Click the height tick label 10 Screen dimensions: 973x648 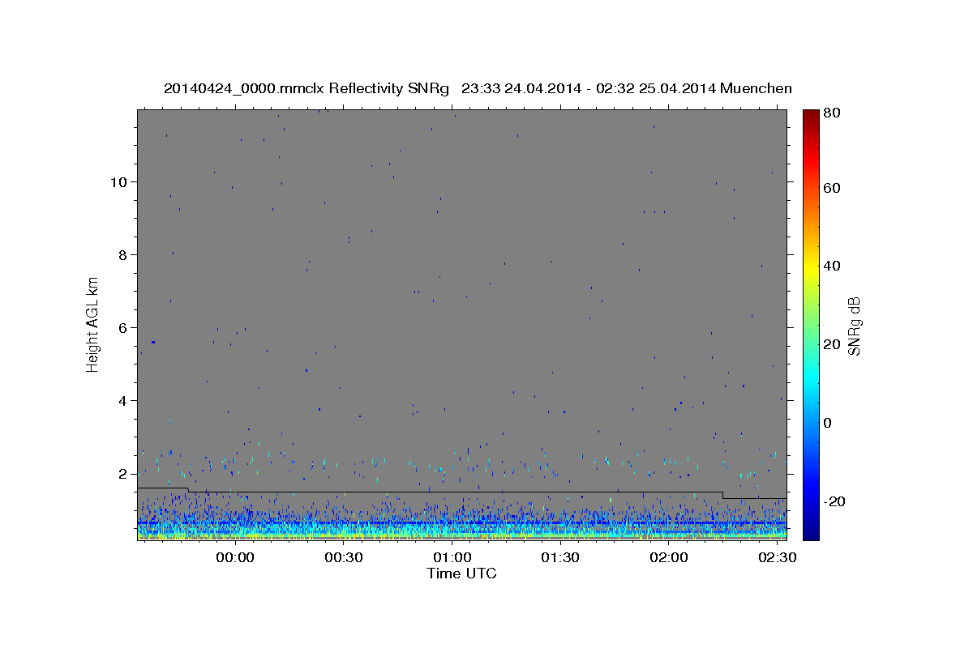pos(118,182)
